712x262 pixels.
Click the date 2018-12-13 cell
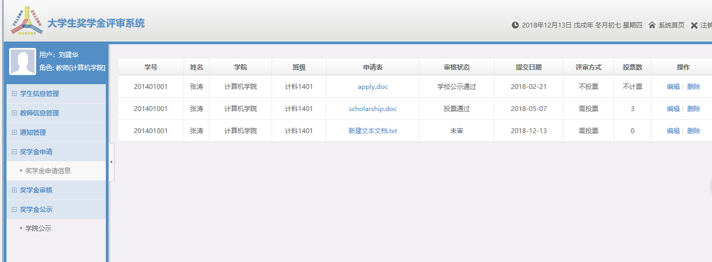[528, 130]
